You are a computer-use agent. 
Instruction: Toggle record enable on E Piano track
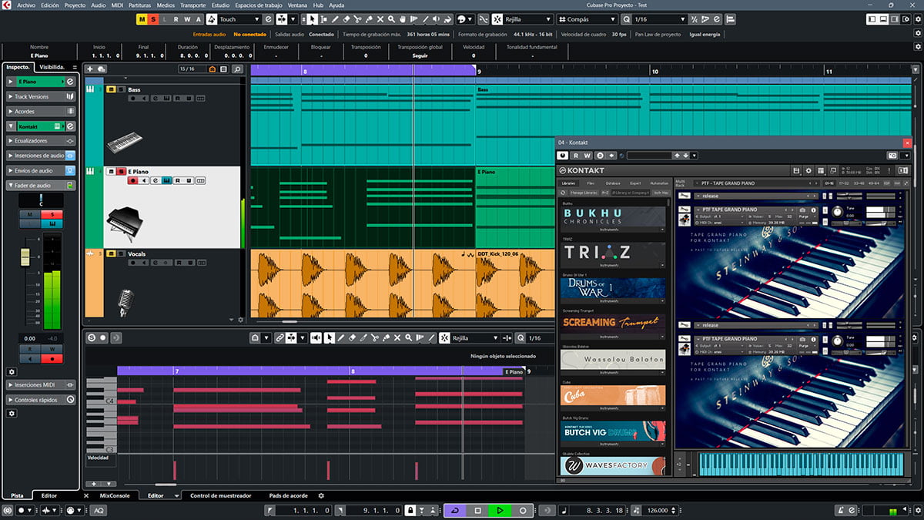click(x=132, y=181)
